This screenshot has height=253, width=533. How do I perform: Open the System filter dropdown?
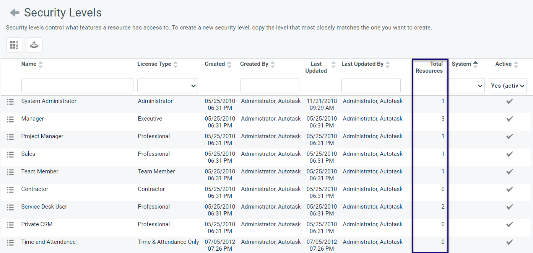(466, 86)
